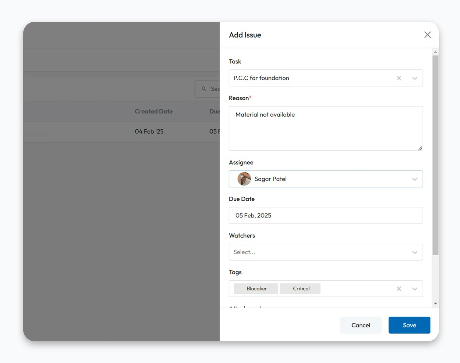This screenshot has width=460, height=363.
Task: Click the search magnifier icon in background
Action: [x=204, y=89]
